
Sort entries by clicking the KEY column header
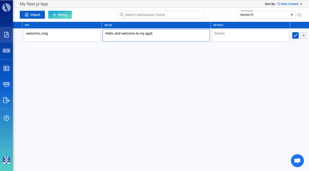(27, 25)
